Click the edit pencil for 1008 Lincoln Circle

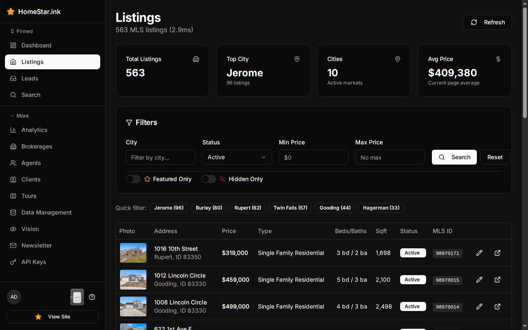[479, 306]
